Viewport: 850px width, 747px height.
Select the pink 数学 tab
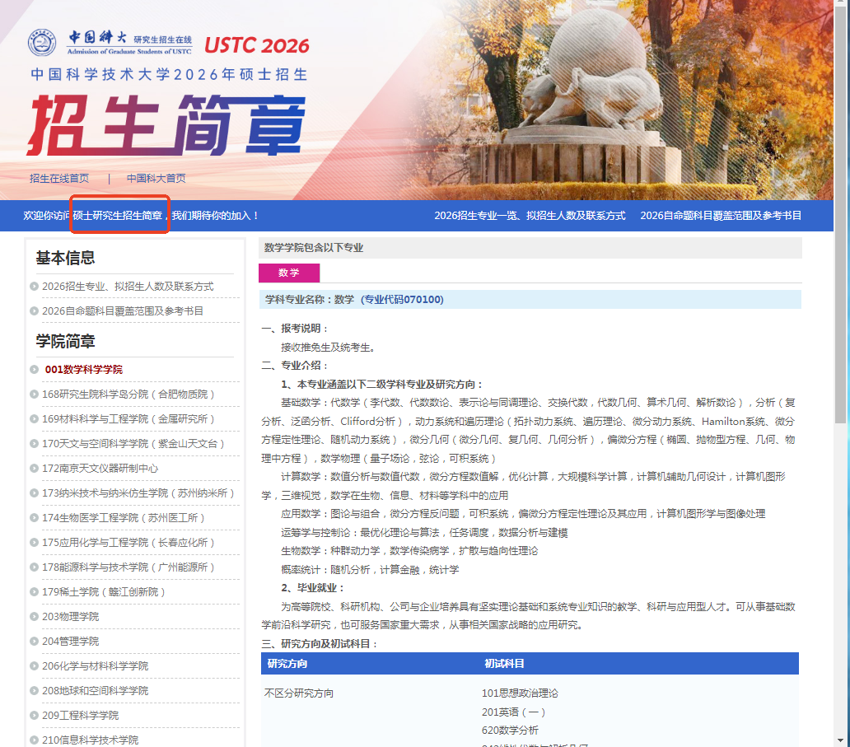pos(288,273)
